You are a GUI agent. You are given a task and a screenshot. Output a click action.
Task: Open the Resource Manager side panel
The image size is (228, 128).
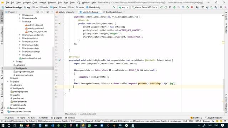2,35
